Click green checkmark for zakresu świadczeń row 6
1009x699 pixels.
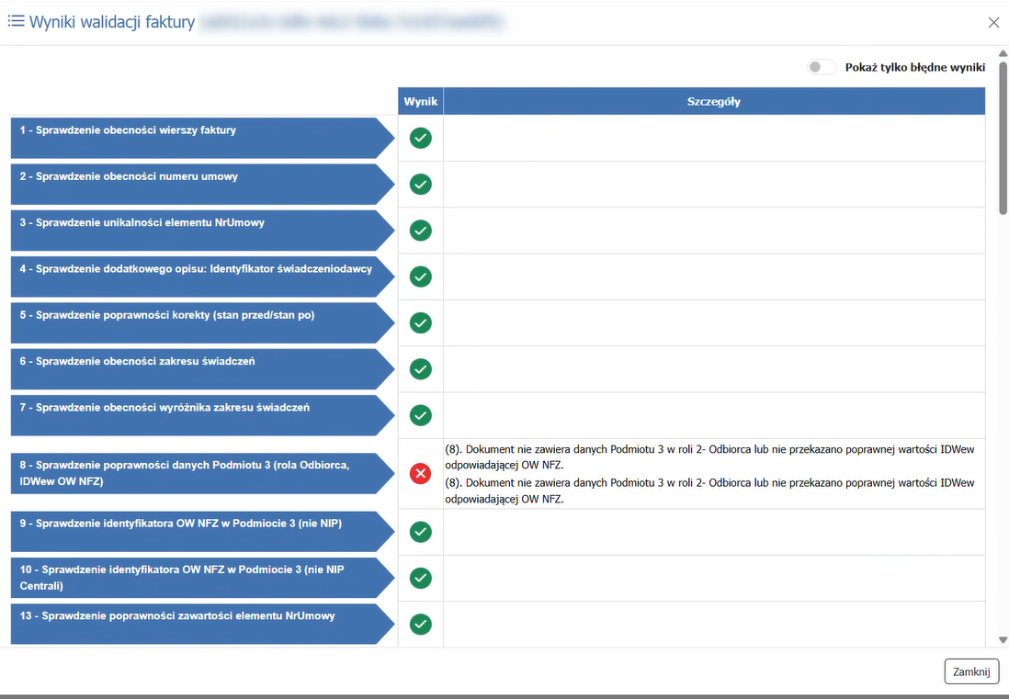[x=420, y=368]
